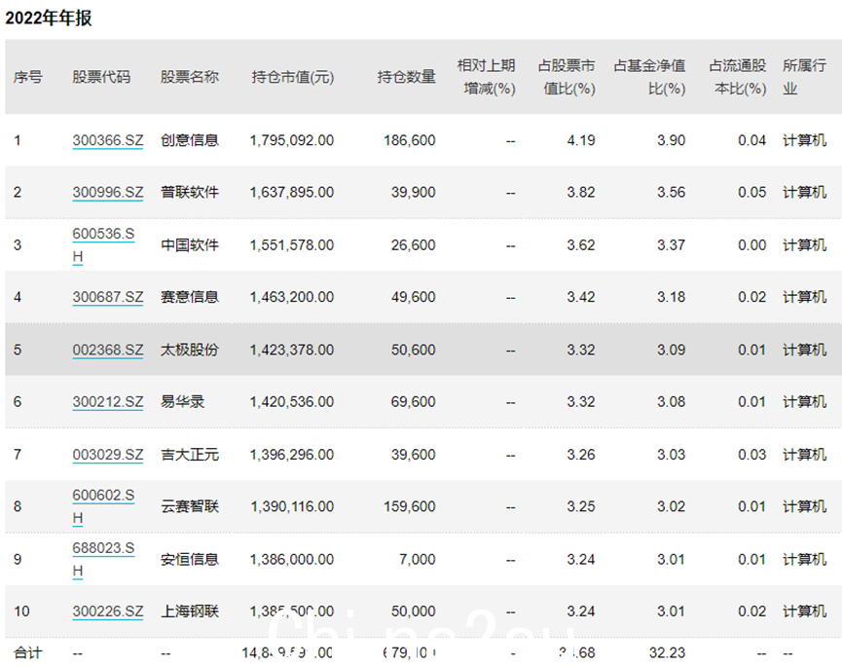The width and height of the screenshot is (842, 667).
Task: Click holding quantity 7,000
Action: point(418,559)
